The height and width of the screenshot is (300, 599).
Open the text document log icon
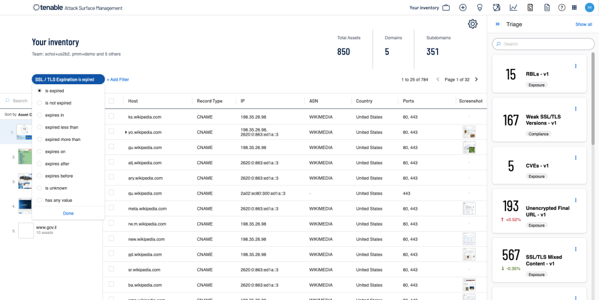click(x=547, y=8)
